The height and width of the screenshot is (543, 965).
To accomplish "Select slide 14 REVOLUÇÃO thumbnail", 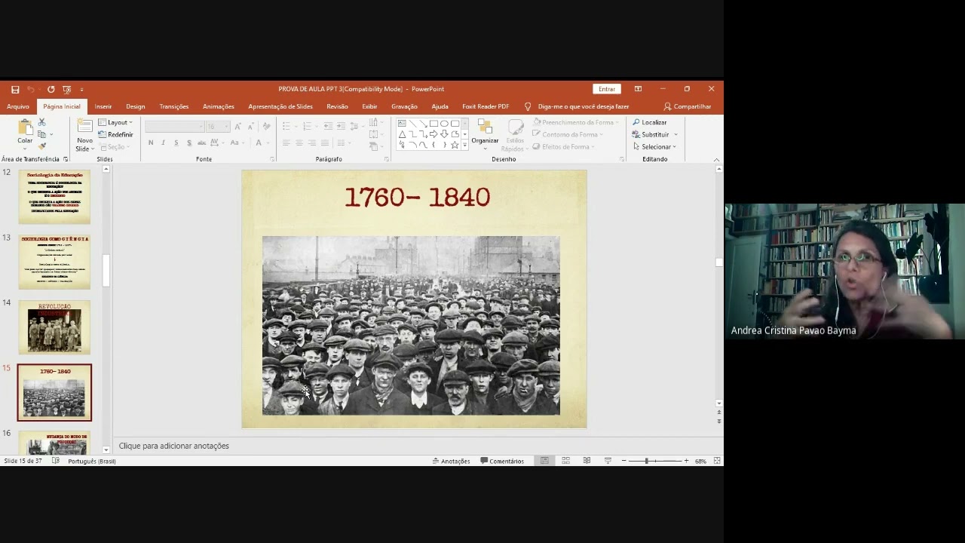I will pos(54,327).
